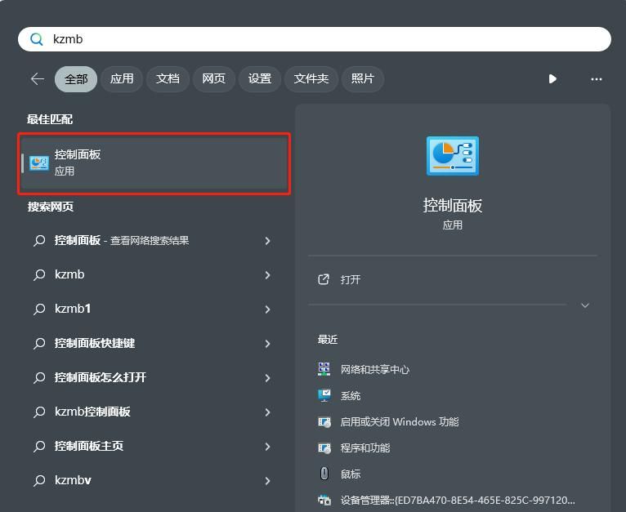Click the large 控制面板 icon in preview pane
Screen dimensions: 626x512
(x=452, y=156)
